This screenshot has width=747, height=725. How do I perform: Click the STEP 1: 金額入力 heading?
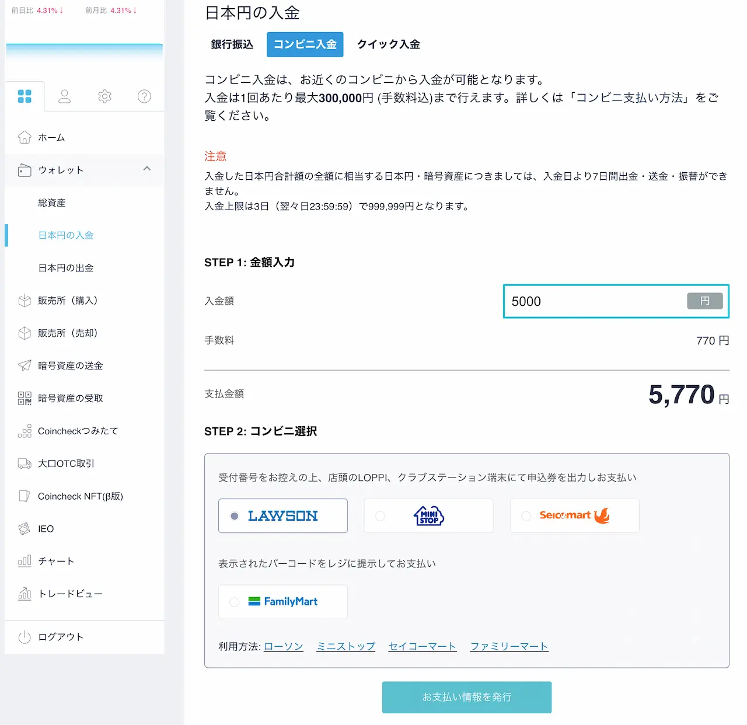249,262
